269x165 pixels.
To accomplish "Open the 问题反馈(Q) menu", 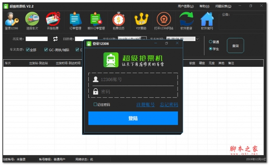I will (x=223, y=6).
